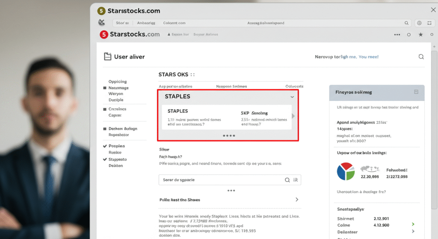Image resolution: width=438 pixels, height=239 pixels.
Task: Click the Oppicing sidebar item
Action: 118,82
